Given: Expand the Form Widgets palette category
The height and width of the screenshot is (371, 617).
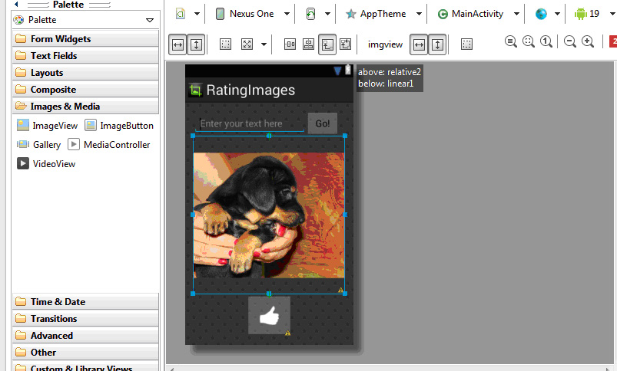Looking at the screenshot, I should coord(86,39).
